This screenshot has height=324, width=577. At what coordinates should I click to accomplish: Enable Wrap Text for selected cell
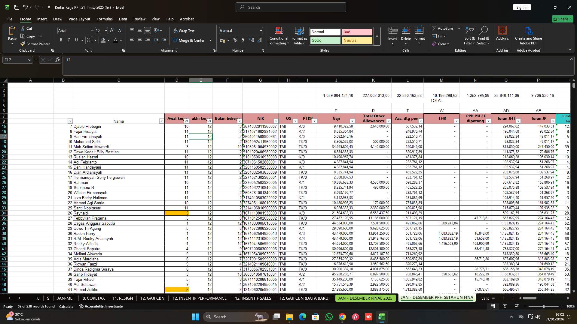[x=183, y=31]
